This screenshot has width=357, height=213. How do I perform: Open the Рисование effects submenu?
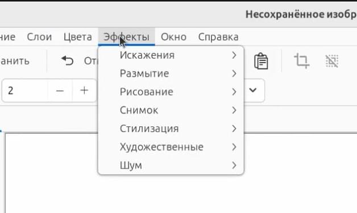click(171, 92)
